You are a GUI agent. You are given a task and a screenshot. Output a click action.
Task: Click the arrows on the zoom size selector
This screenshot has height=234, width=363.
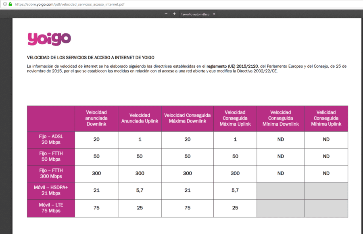pyautogui.click(x=214, y=14)
